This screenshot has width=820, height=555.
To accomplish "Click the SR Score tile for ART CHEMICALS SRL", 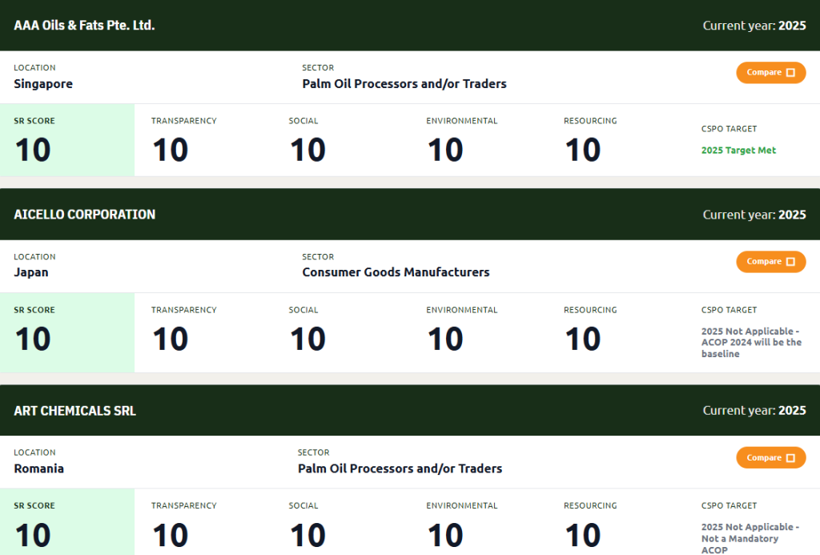I will click(x=67, y=522).
